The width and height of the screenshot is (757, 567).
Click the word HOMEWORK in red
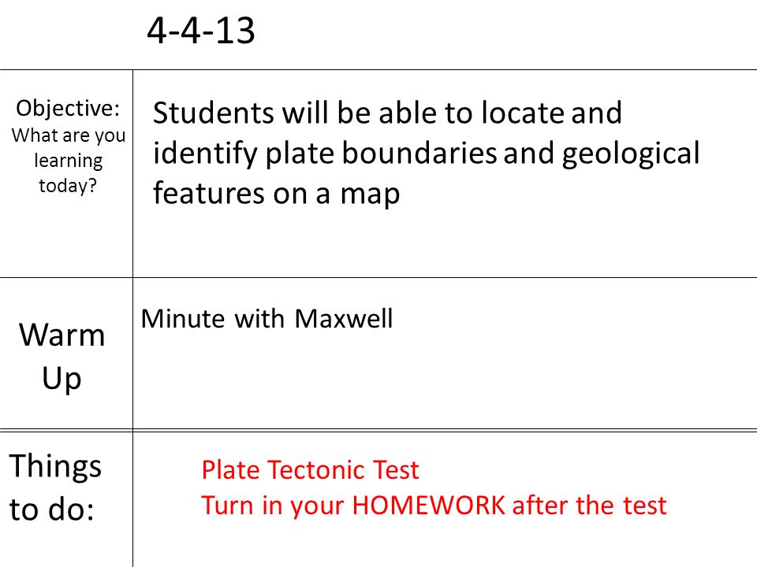tap(428, 506)
